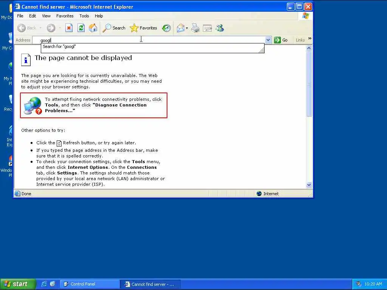Click the scrollbar down arrow
Image resolution: width=387 pixels, height=290 pixels.
309,185
